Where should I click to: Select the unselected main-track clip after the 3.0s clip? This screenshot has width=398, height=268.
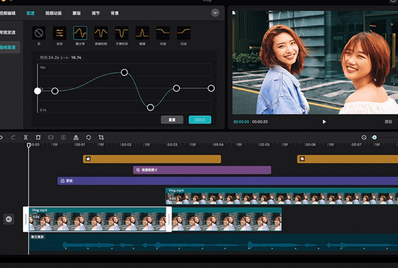click(x=227, y=219)
